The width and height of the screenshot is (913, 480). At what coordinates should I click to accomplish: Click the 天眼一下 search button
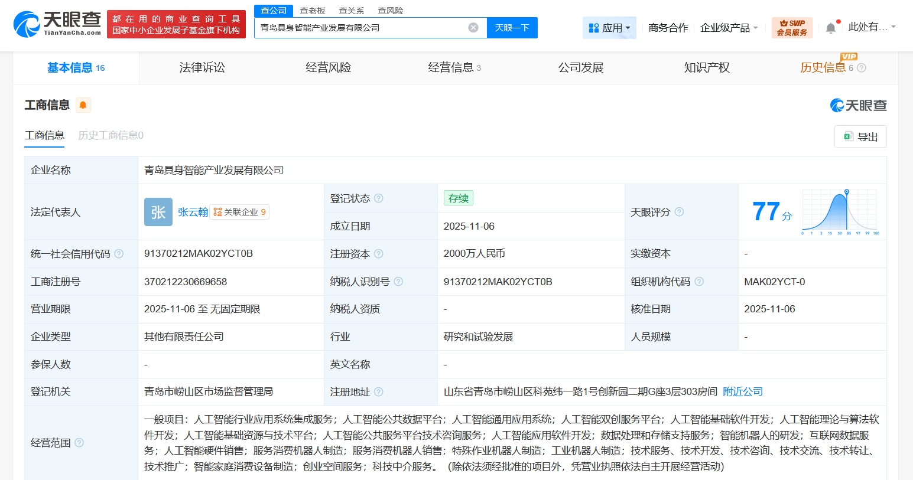512,27
